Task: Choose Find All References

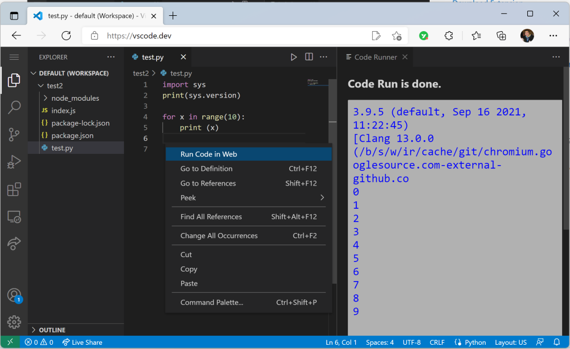Action: [249, 217]
